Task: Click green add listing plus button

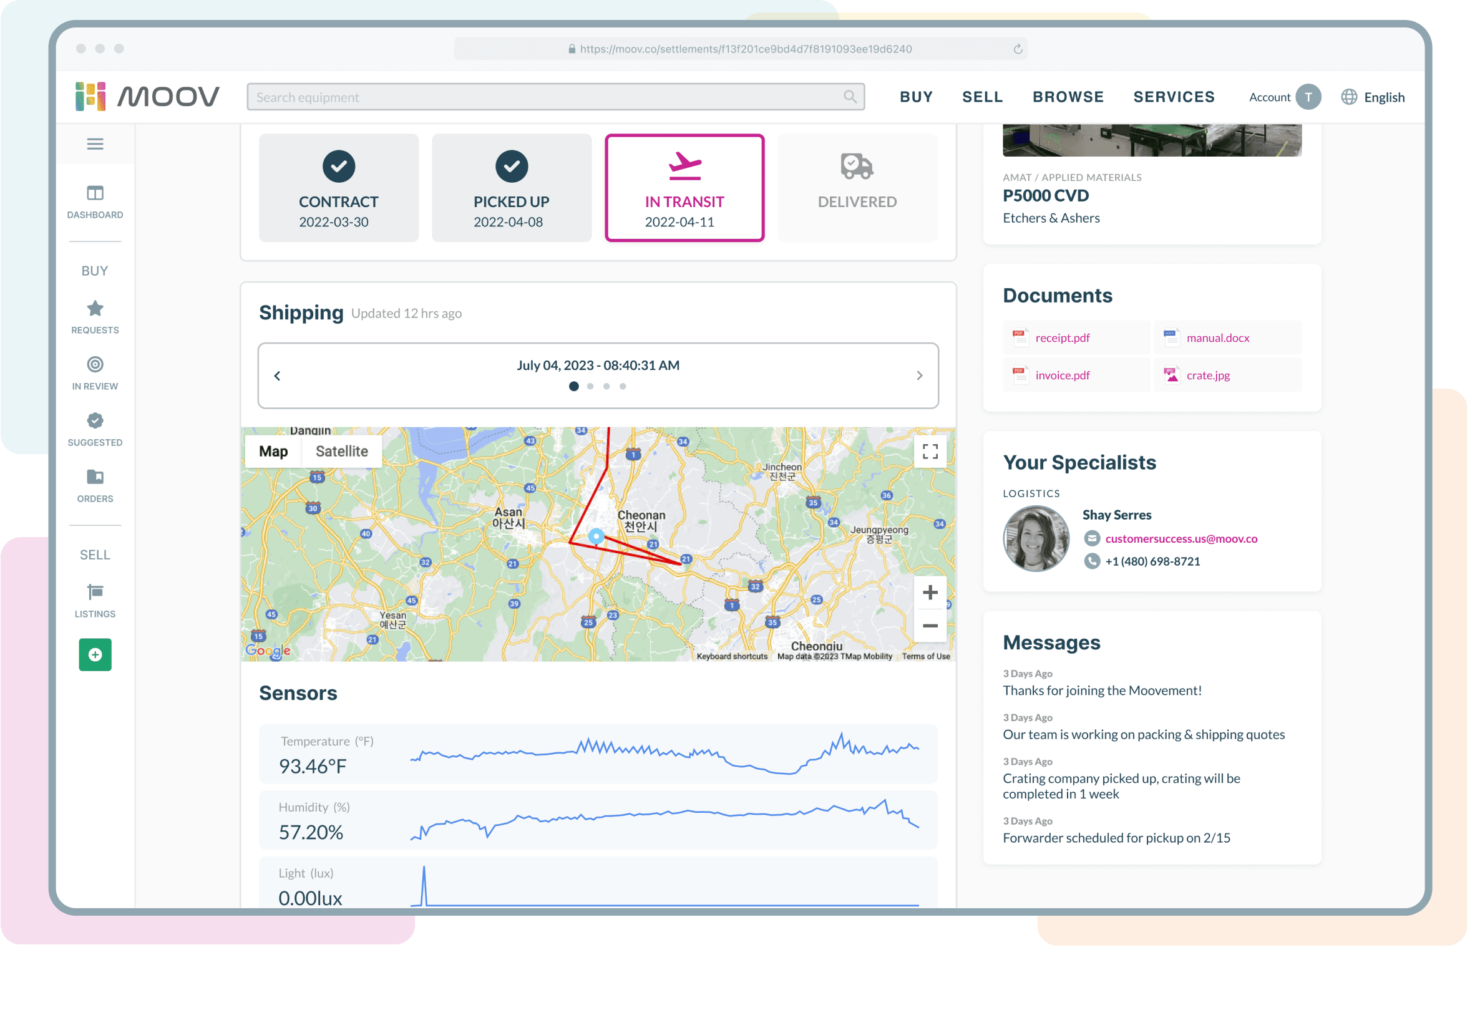Action: click(95, 654)
